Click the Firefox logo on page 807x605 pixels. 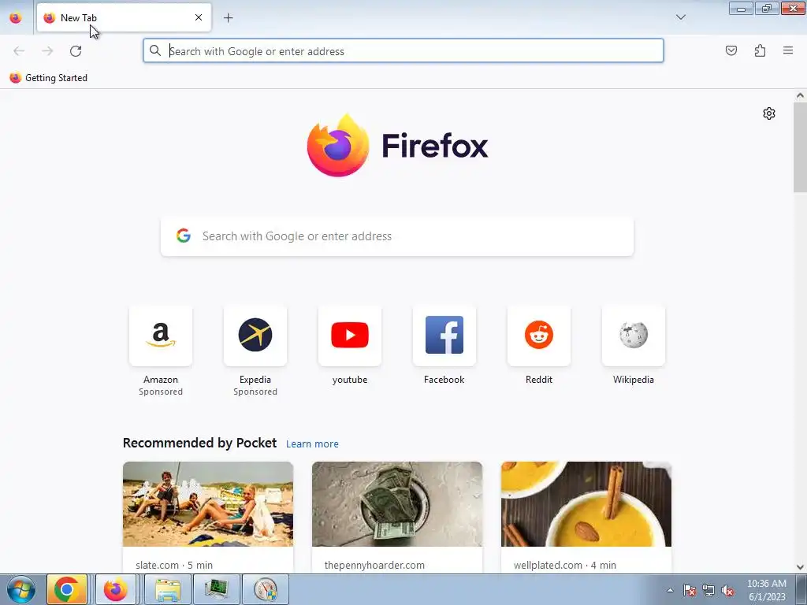[x=397, y=146]
